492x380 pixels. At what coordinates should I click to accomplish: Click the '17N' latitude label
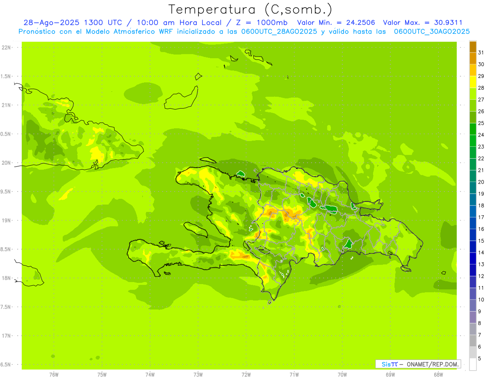(x=7, y=336)
